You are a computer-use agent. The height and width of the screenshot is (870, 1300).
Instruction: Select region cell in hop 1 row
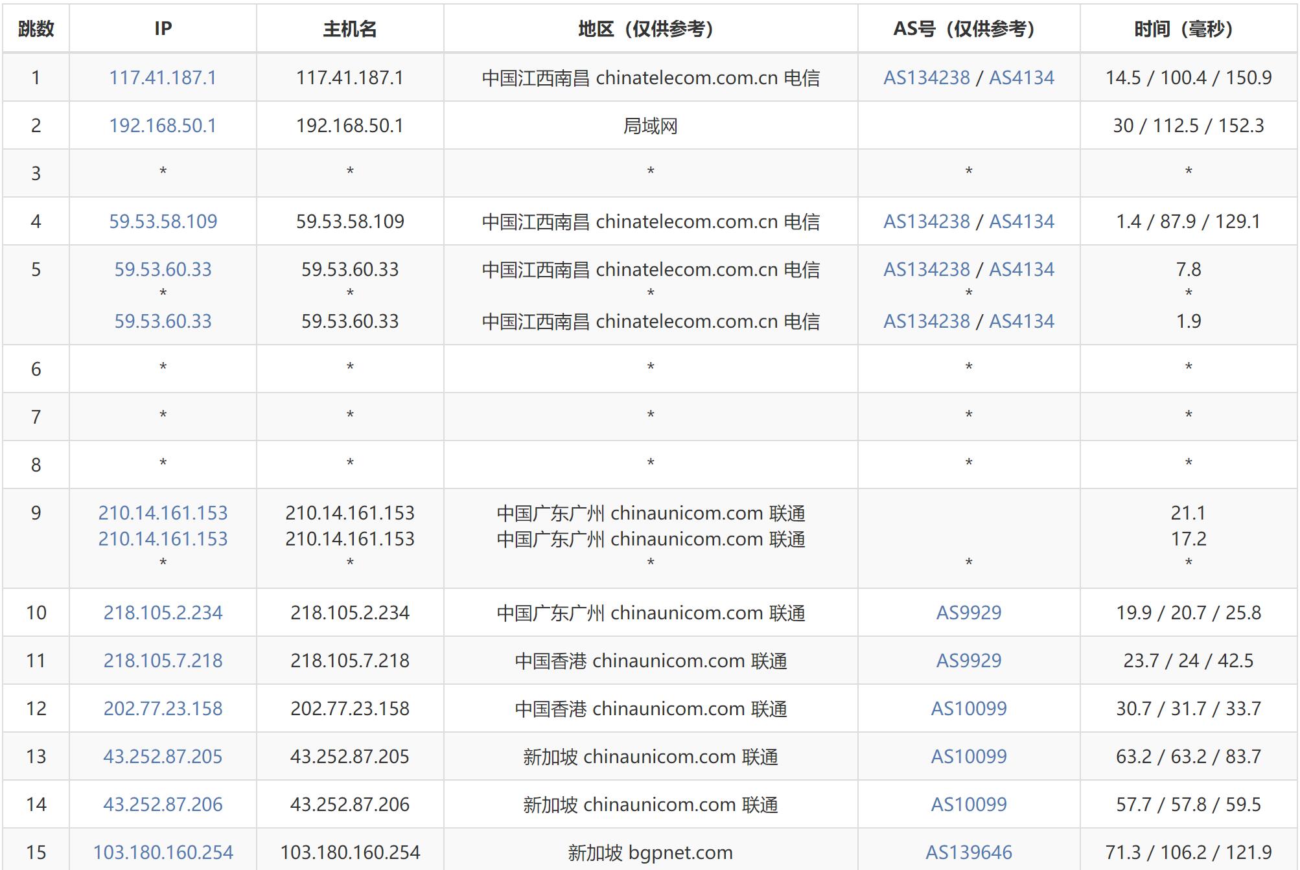coord(651,78)
